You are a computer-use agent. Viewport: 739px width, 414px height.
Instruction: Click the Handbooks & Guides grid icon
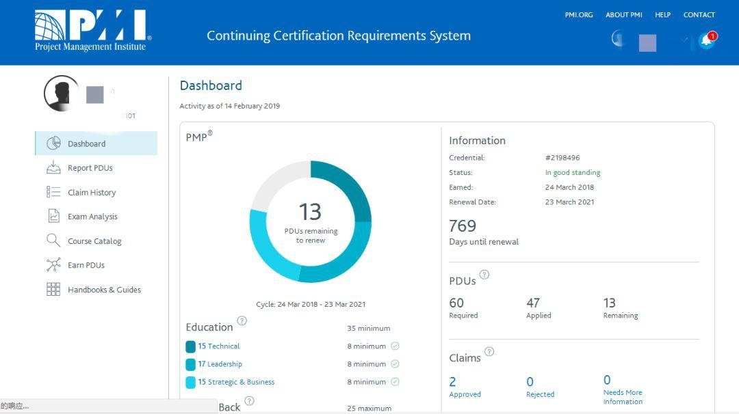click(53, 290)
